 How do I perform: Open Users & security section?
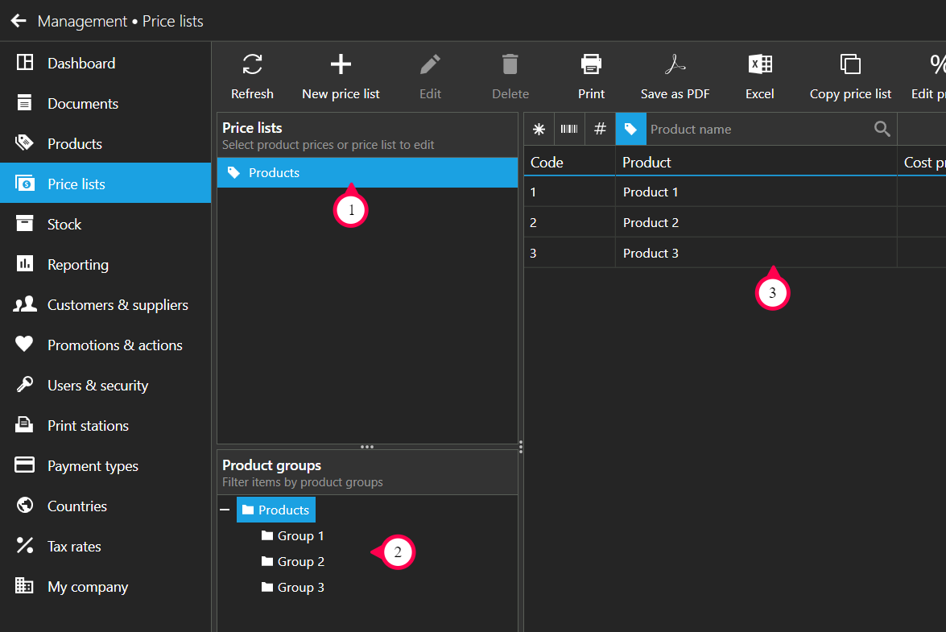(105, 385)
